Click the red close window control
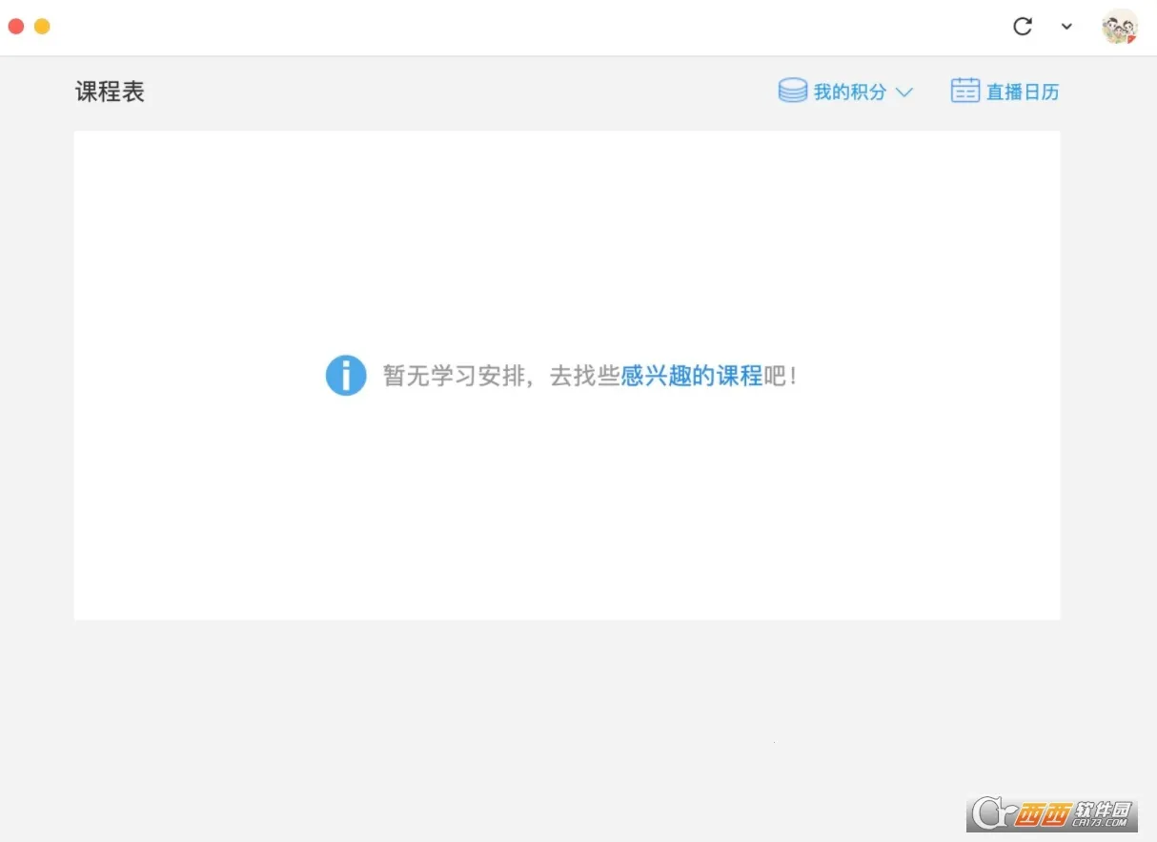 point(15,26)
